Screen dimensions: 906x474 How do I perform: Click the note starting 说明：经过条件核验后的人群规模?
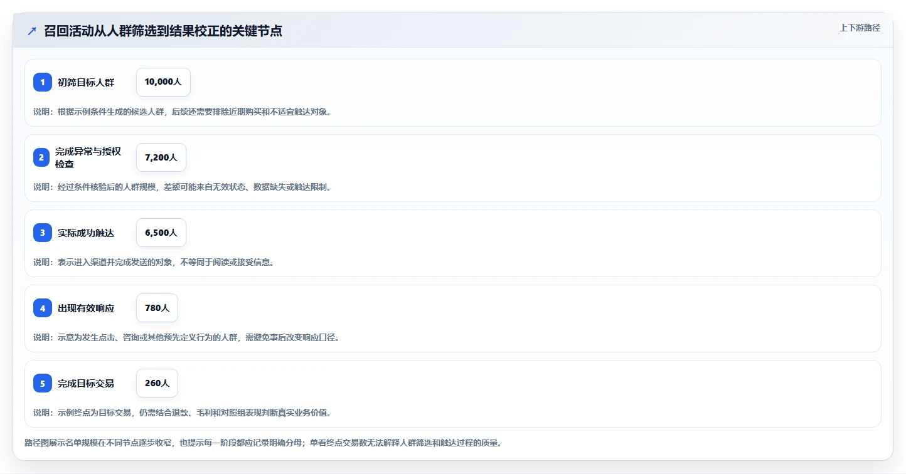[182, 187]
